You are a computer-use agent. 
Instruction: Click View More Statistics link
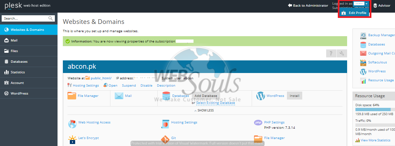[x=376, y=140]
